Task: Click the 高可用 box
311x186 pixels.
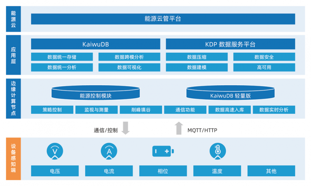Action: pyautogui.click(x=264, y=67)
